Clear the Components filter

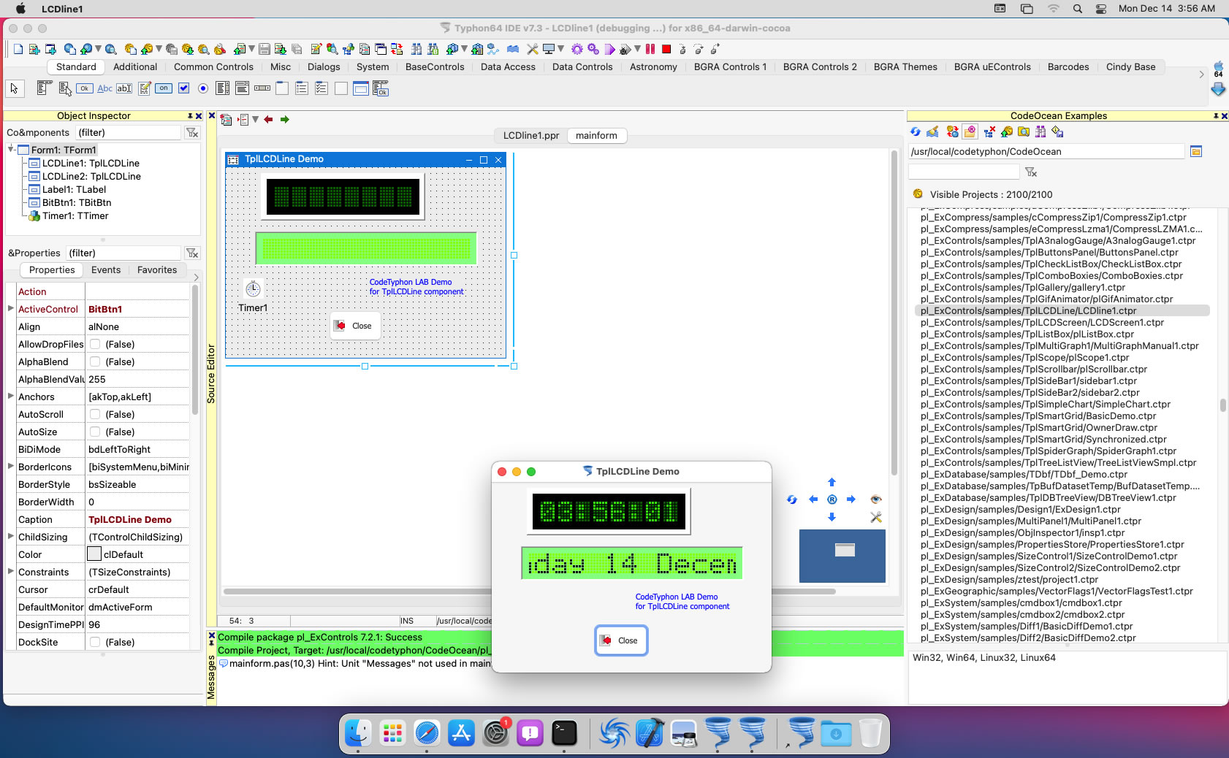[192, 132]
